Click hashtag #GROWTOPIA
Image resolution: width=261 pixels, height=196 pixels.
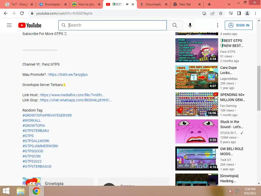[x=34, y=126]
